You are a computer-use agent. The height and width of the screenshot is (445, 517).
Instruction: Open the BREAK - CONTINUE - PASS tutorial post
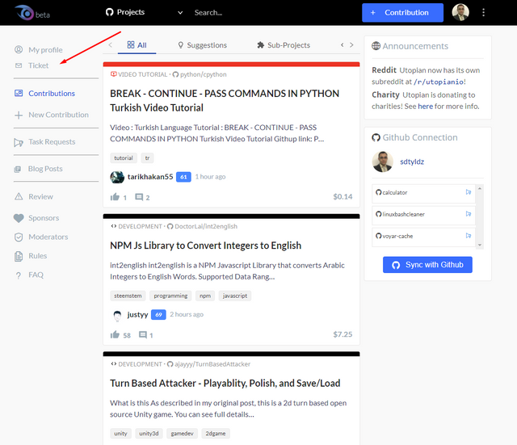point(225,100)
